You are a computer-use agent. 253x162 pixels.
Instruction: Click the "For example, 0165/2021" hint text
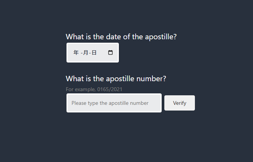[94, 89]
